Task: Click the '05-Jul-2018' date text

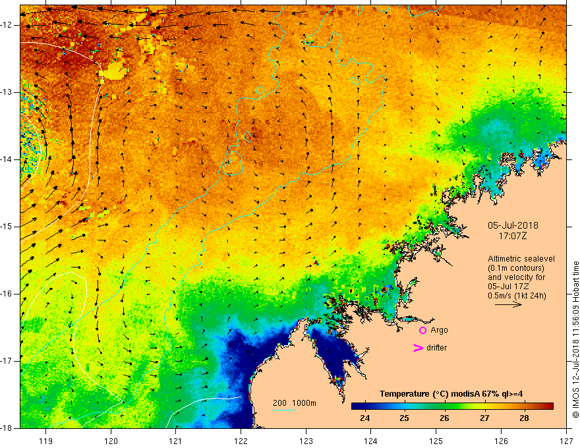Action: coord(513,225)
